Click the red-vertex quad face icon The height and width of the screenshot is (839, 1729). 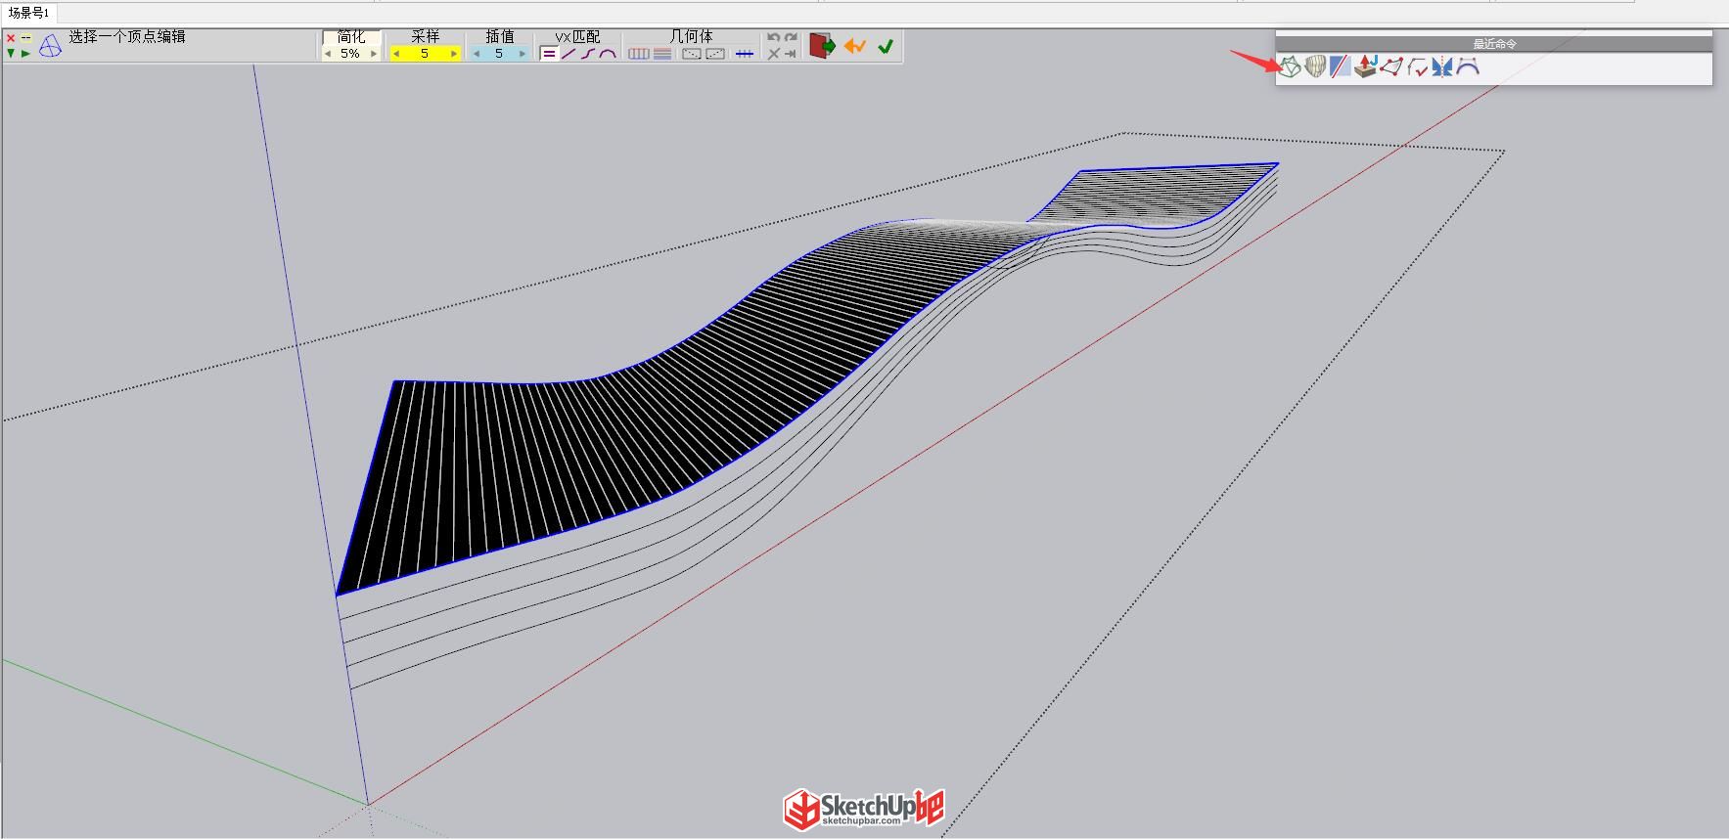point(1391,66)
